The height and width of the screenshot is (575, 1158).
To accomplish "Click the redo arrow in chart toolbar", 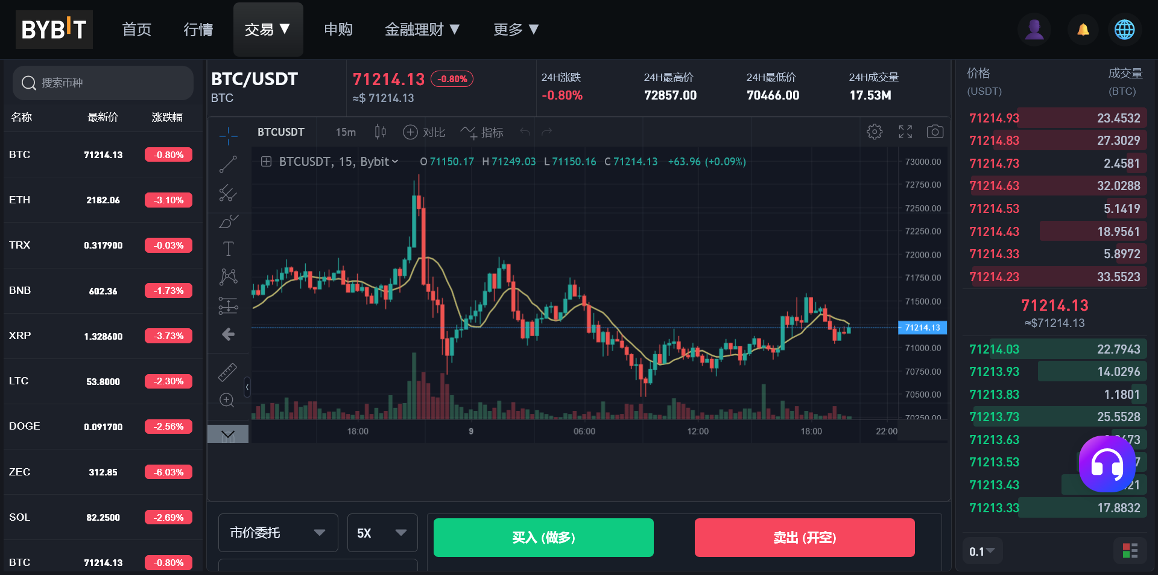I will 547,132.
